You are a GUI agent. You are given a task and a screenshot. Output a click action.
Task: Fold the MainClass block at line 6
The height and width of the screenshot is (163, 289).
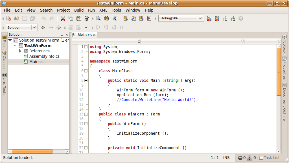[86, 71]
